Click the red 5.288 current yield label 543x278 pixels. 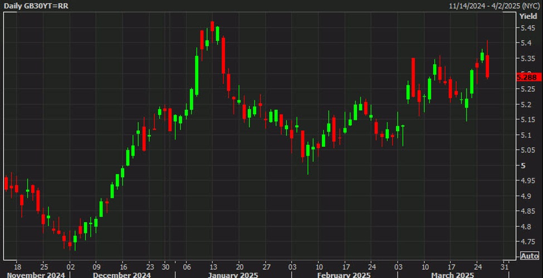529,77
